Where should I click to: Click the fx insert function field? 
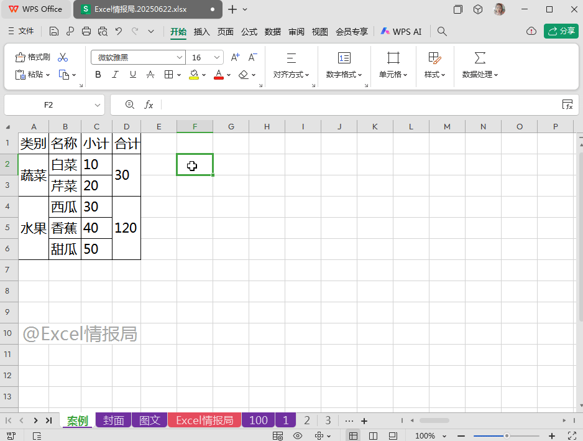[149, 104]
